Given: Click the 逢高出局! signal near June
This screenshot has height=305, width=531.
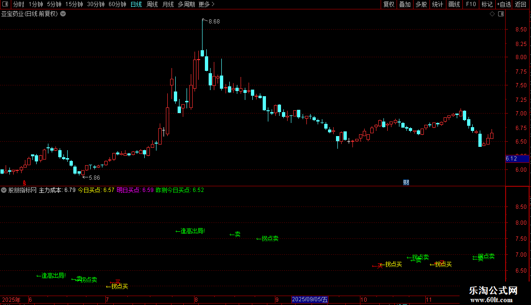Looking at the screenshot, I should click(x=51, y=275).
